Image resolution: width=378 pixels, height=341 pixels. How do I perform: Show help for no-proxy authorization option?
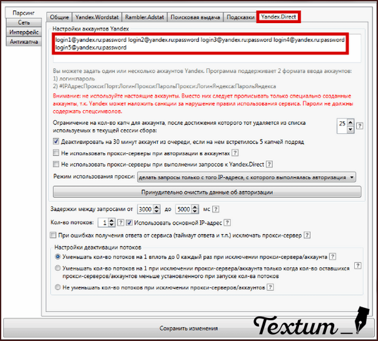coord(235,153)
